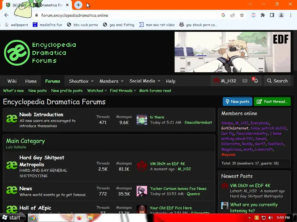Open the alerts bell with 6 badge

point(255,80)
